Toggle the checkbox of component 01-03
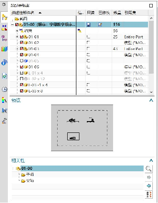The height and width of the screenshot is (203, 158). point(21,49)
